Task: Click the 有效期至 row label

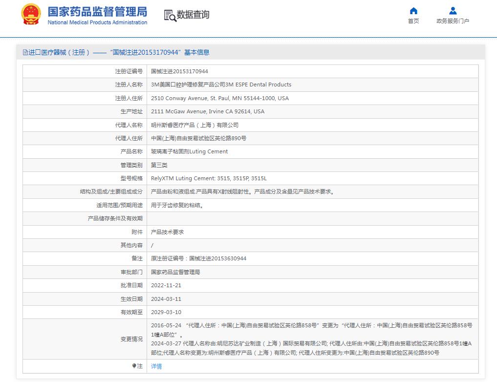Action: [x=131, y=312]
